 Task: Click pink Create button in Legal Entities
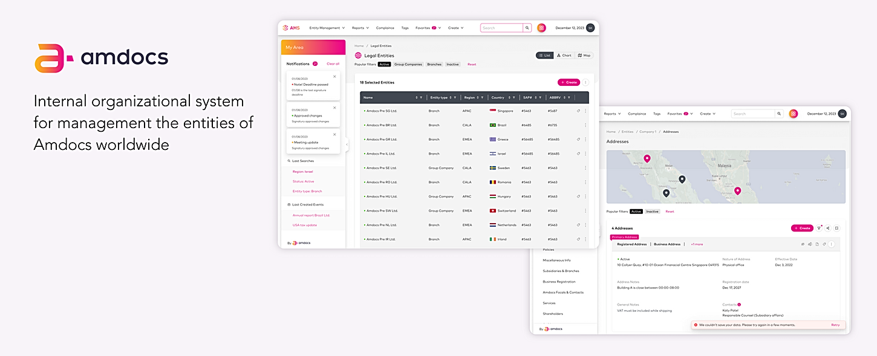pos(569,82)
